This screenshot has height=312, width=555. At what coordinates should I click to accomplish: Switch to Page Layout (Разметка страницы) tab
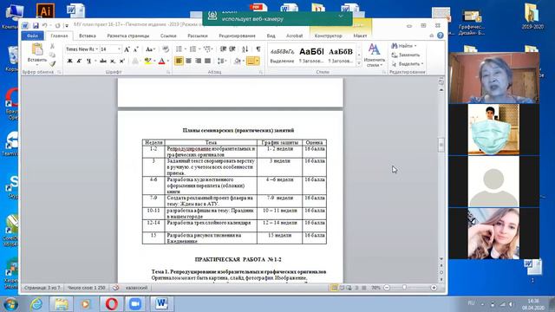pos(128,36)
